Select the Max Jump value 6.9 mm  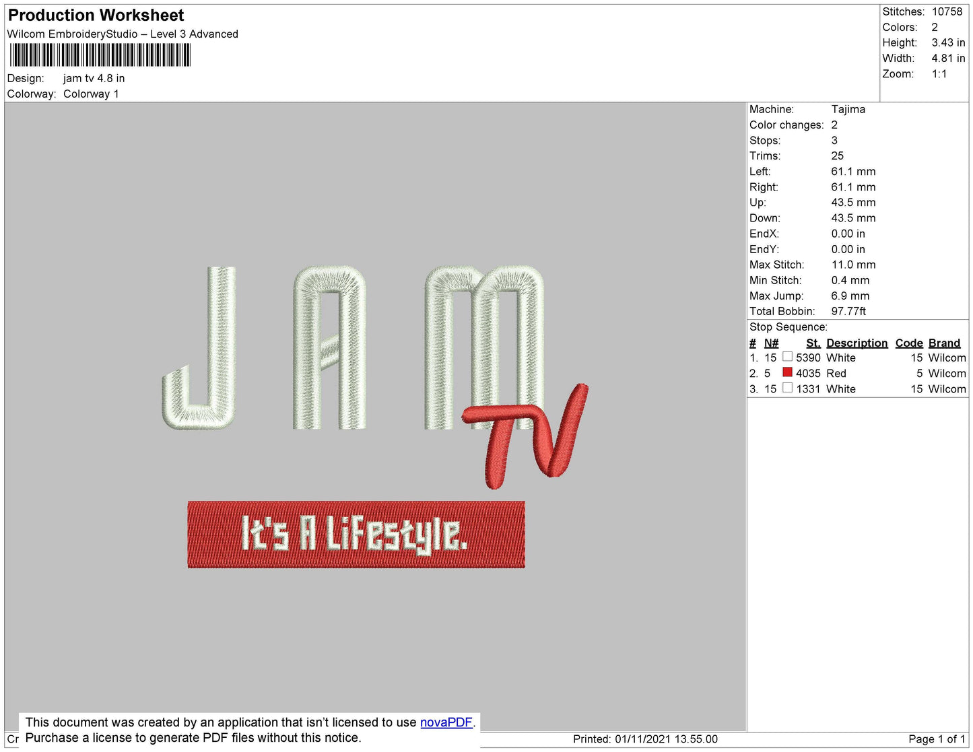(x=850, y=296)
